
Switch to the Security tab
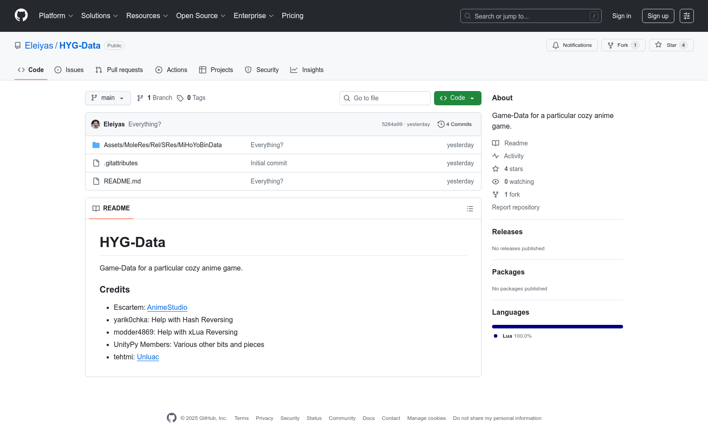pyautogui.click(x=262, y=70)
